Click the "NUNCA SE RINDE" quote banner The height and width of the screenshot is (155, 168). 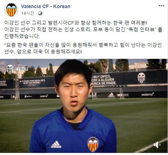coord(104,80)
